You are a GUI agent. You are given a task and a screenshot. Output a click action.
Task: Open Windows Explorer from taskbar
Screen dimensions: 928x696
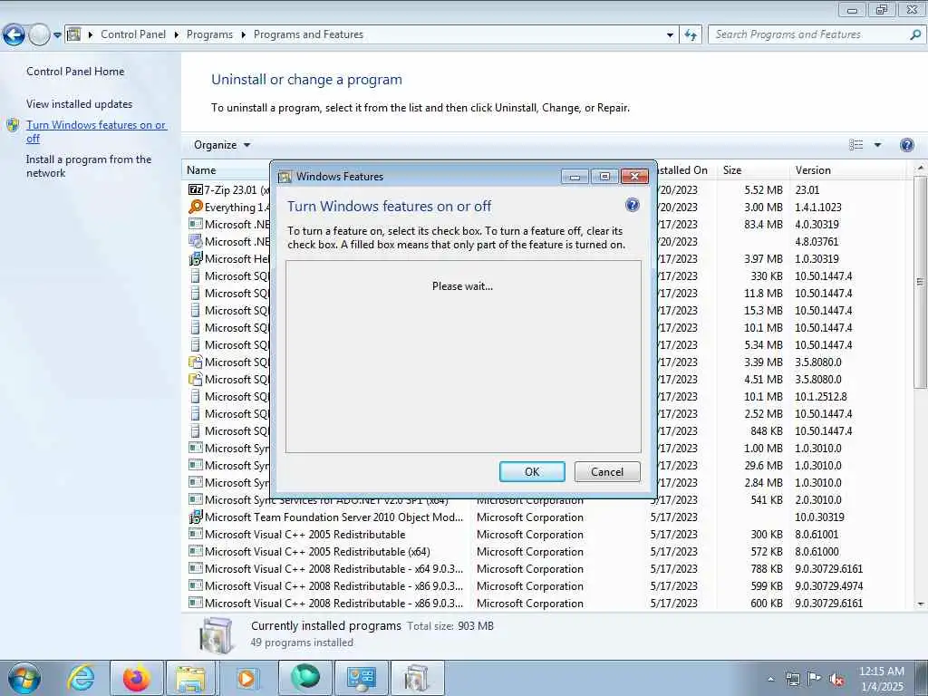tap(191, 678)
